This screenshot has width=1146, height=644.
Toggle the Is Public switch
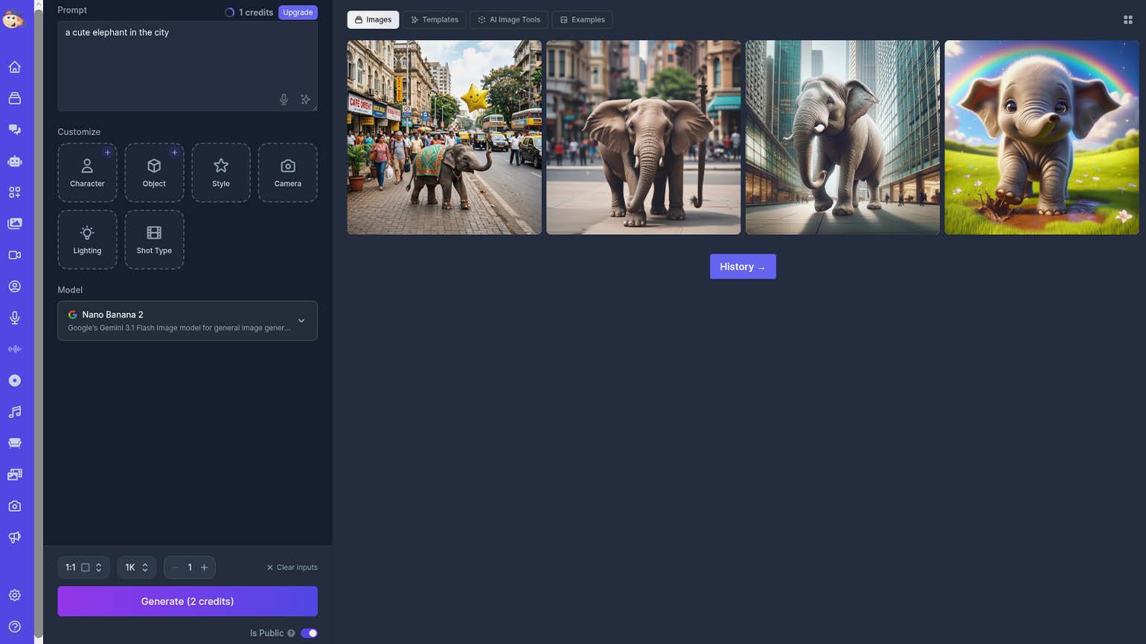tap(309, 633)
